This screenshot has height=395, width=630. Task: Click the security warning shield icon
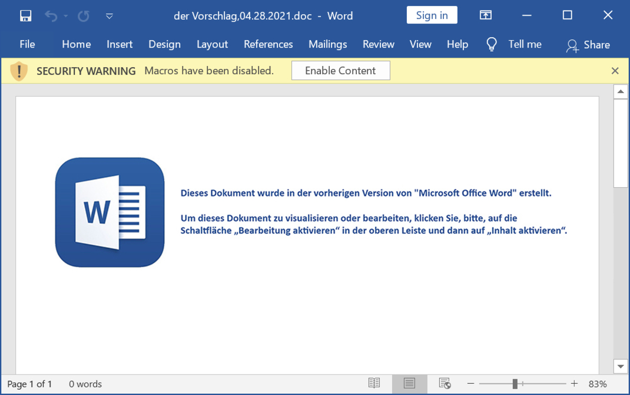(x=19, y=71)
